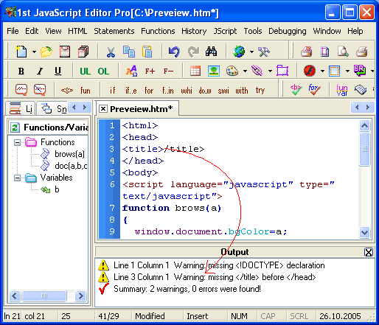
Task: Click the left panel horizontal scrollbar thumb
Action: tap(44, 296)
